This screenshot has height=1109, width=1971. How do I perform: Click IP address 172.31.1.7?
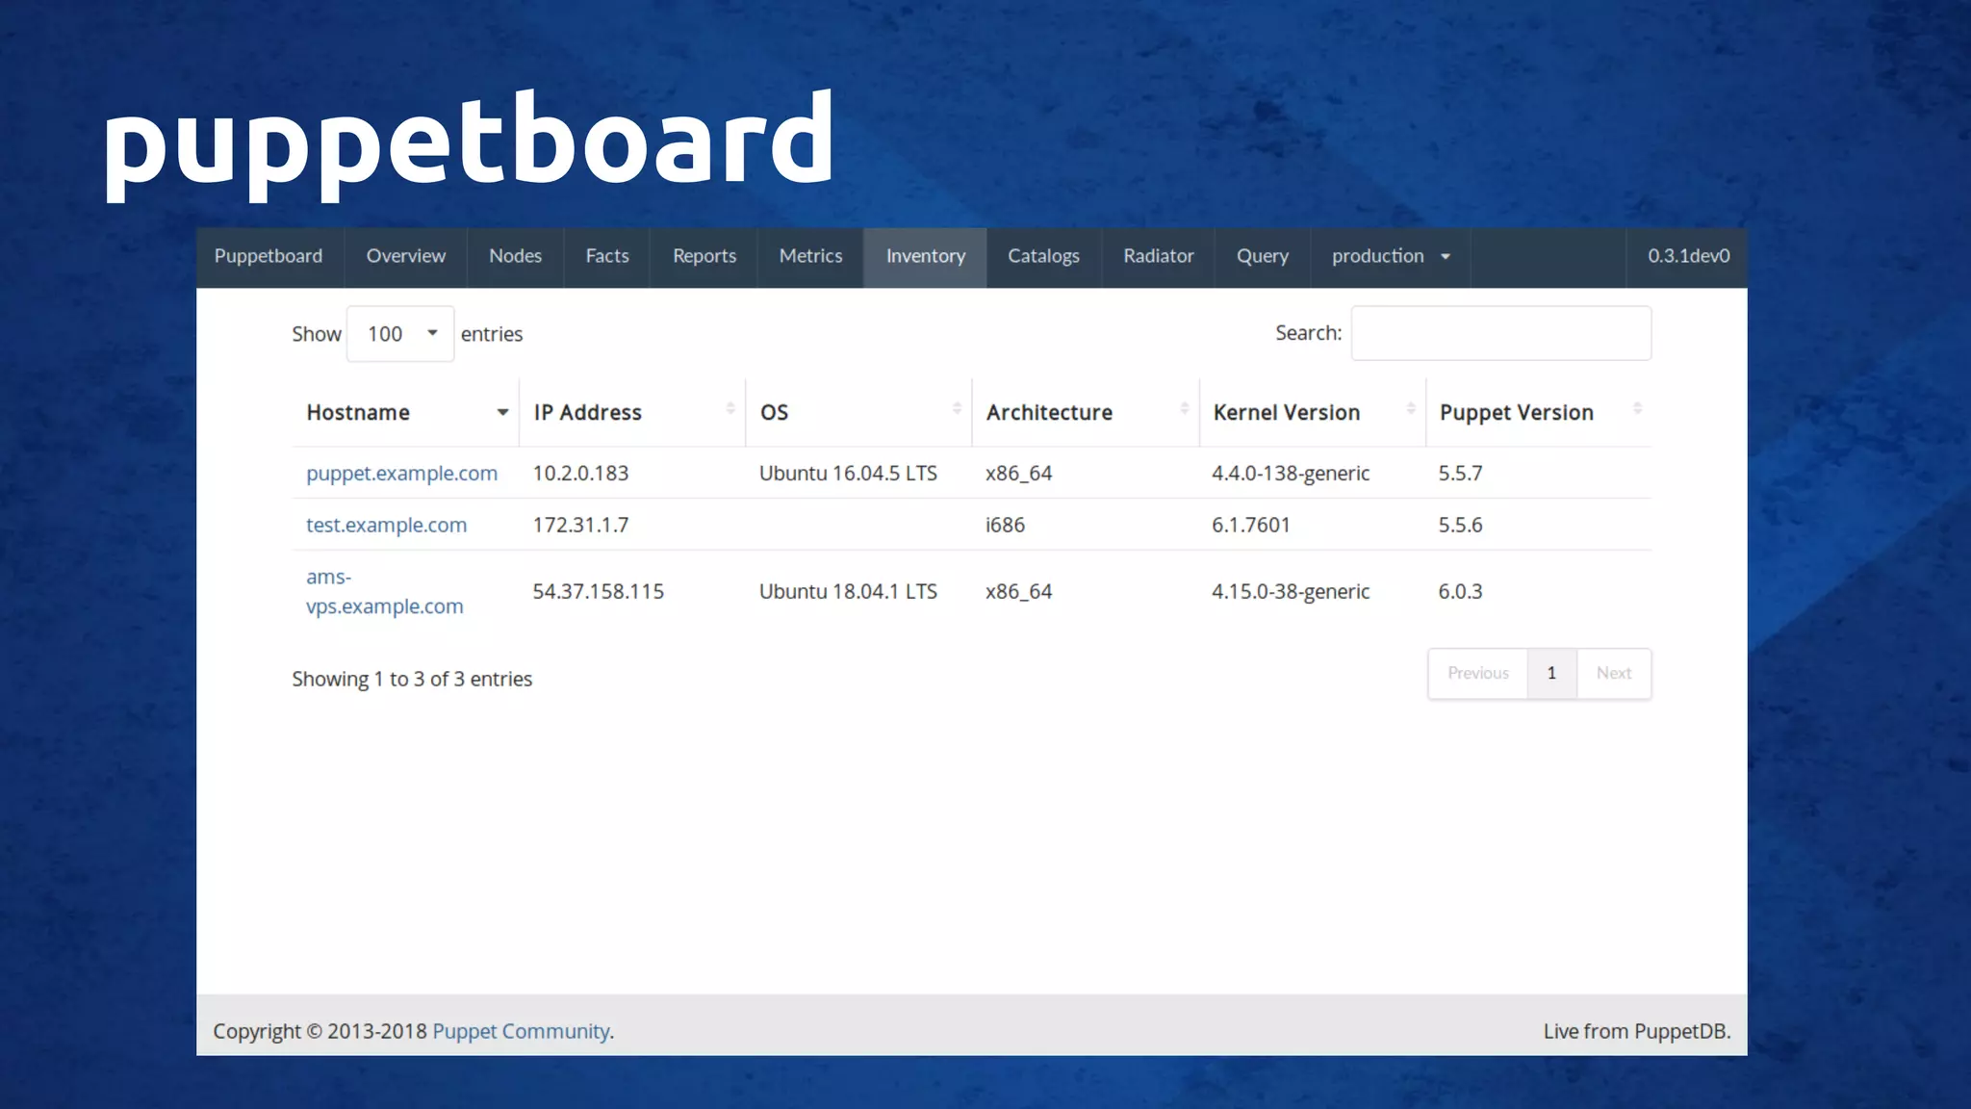click(581, 526)
